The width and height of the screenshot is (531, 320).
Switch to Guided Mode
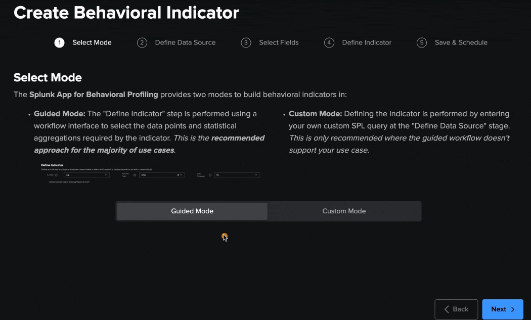point(192,211)
